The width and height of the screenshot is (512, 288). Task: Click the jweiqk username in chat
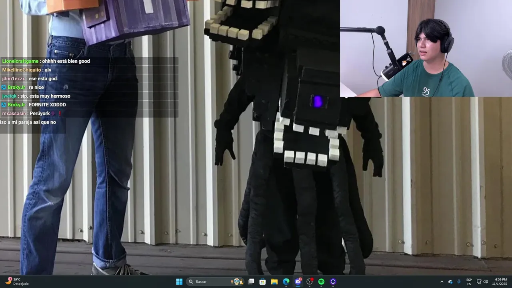9,96
